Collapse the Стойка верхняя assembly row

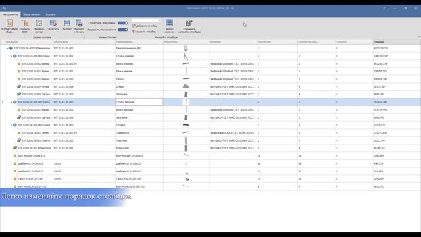tap(11, 102)
